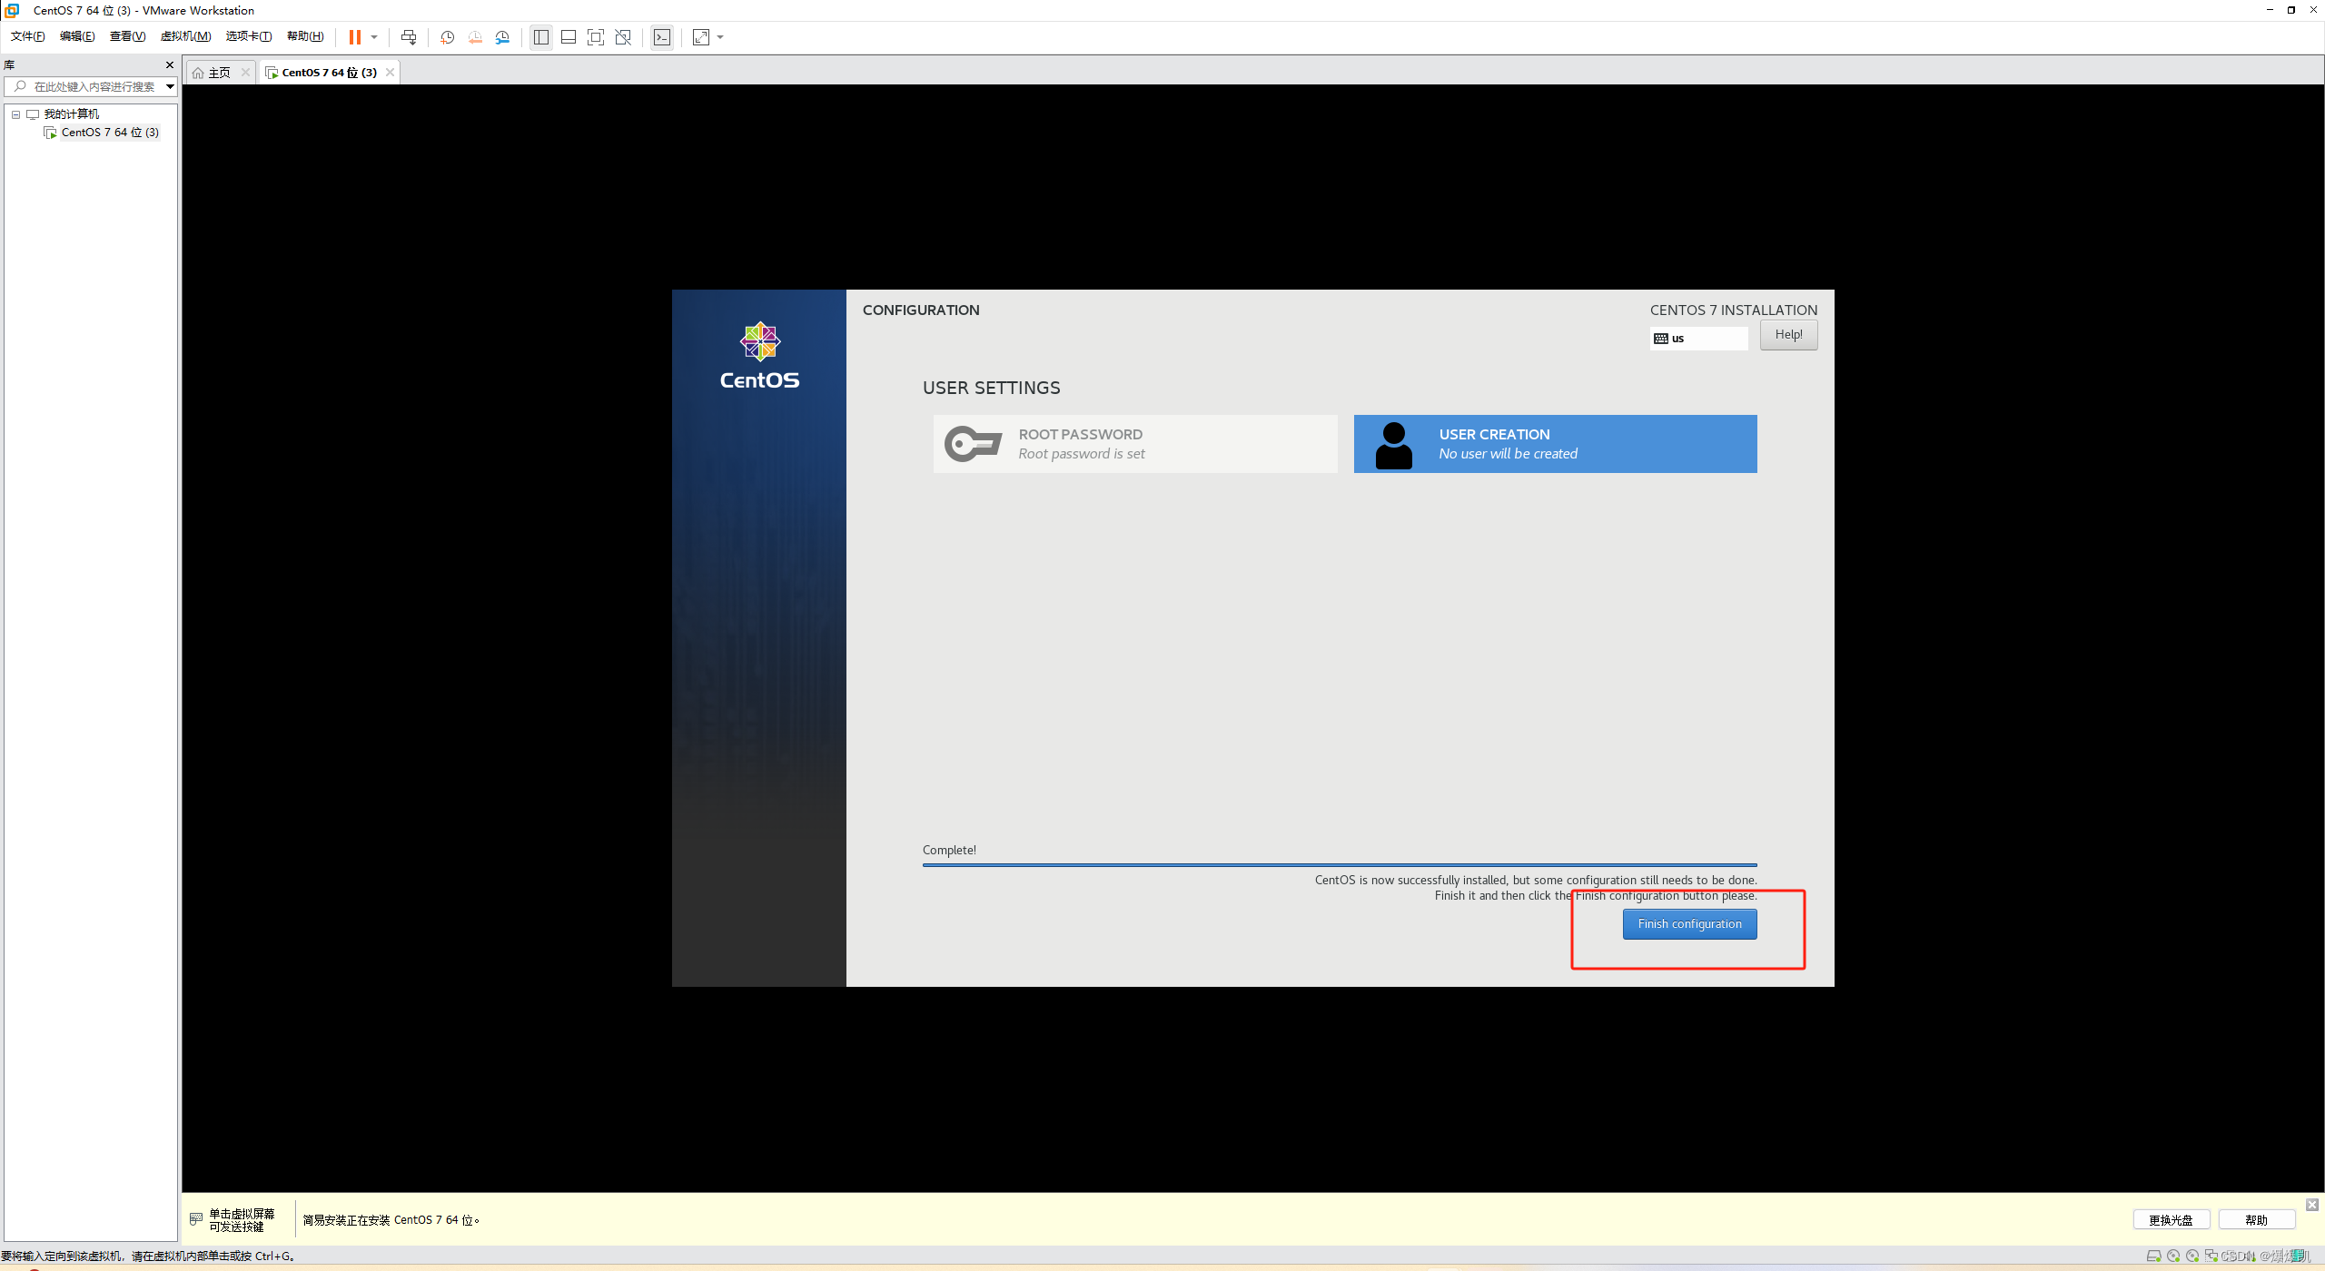Toggle the console view button

pyautogui.click(x=662, y=37)
